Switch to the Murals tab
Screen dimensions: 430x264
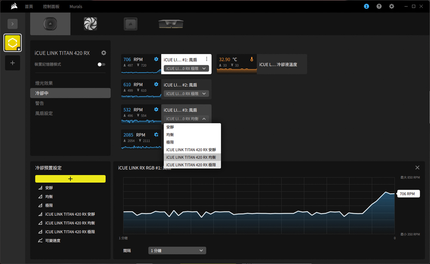(76, 6)
